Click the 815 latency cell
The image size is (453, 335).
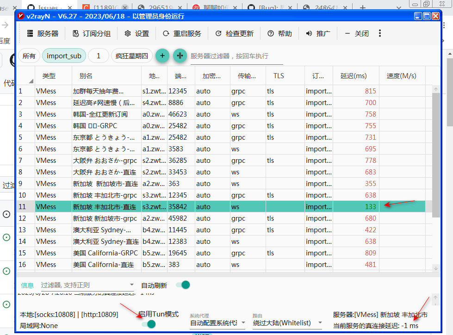click(x=356, y=91)
